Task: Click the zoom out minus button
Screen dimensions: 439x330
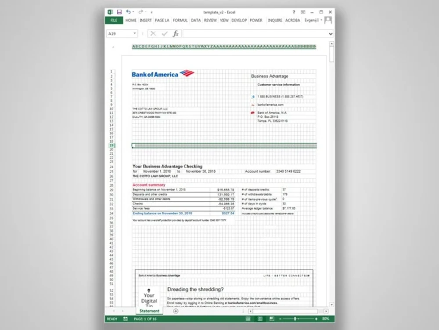Action: (x=280, y=319)
